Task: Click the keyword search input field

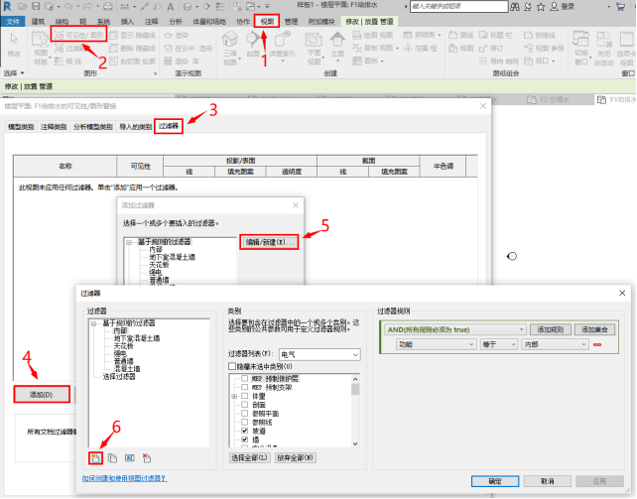Action: point(458,6)
